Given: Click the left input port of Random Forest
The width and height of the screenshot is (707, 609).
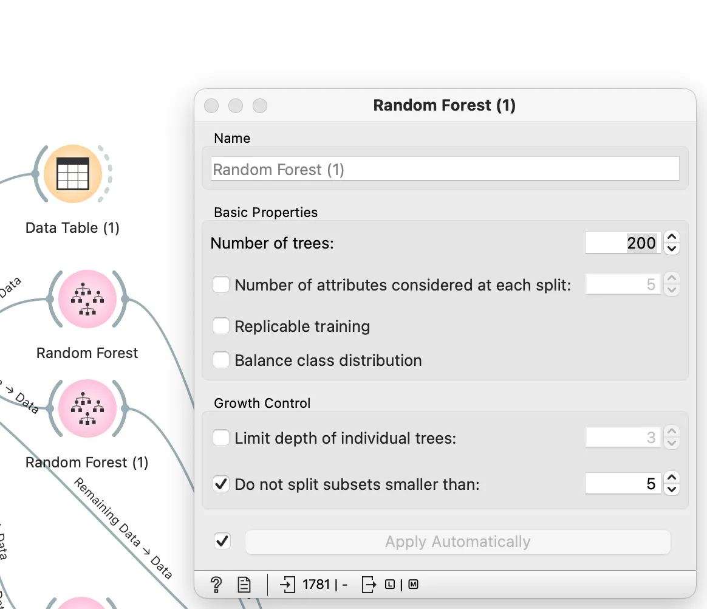Looking at the screenshot, I should pos(50,299).
